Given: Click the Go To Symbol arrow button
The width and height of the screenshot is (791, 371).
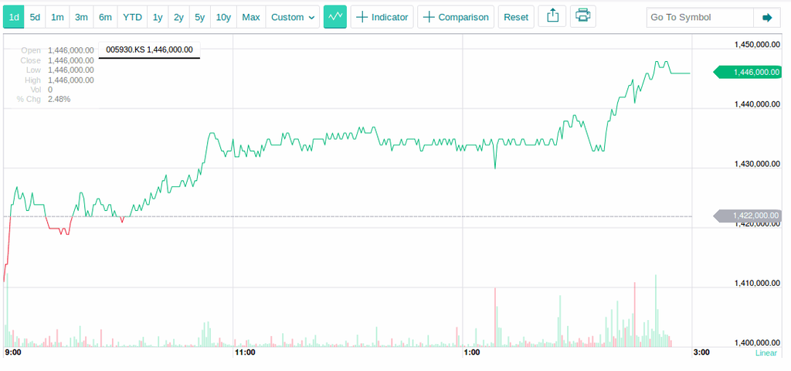Looking at the screenshot, I should coord(766,17).
